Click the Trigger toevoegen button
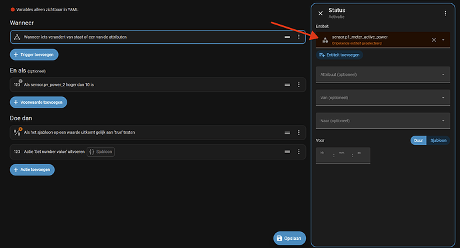Image resolution: width=460 pixels, height=248 pixels. 34,55
